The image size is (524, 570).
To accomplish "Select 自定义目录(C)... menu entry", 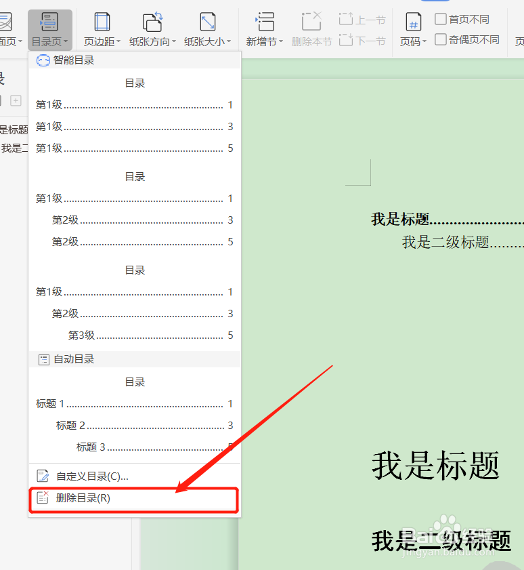I will pyautogui.click(x=134, y=476).
